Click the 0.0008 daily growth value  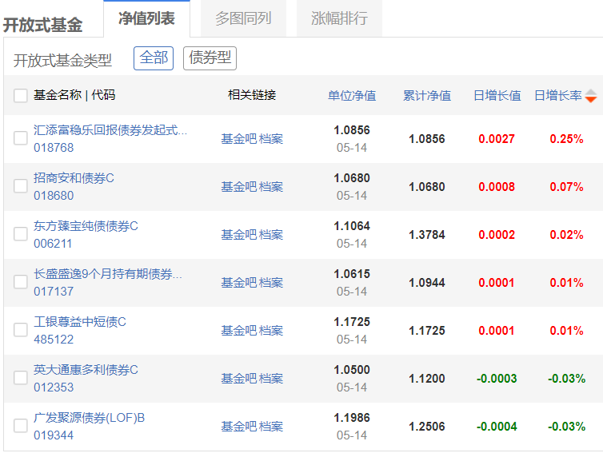(x=497, y=187)
